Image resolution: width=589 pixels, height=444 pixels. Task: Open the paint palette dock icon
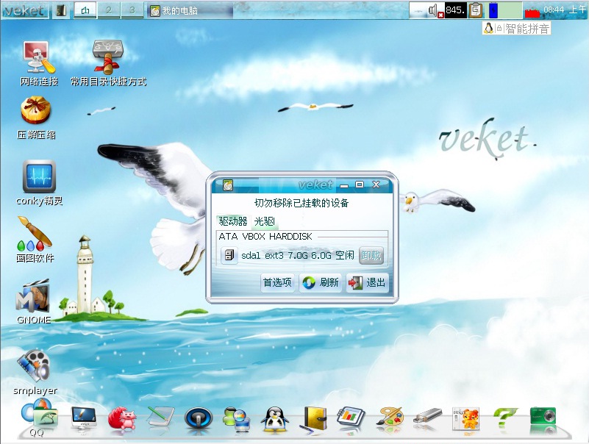point(390,418)
